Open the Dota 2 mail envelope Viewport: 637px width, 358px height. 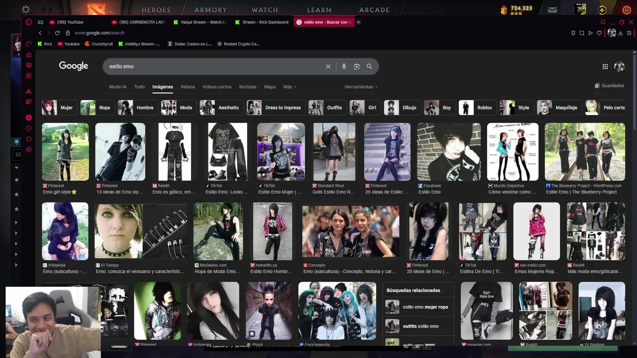point(552,9)
